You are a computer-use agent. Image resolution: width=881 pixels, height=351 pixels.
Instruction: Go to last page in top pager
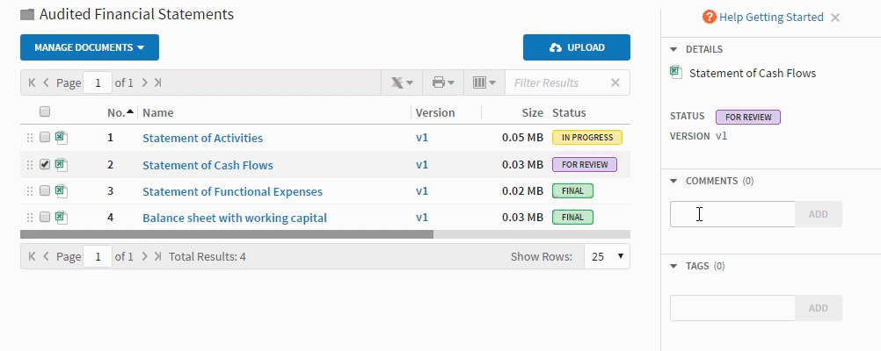pyautogui.click(x=157, y=82)
